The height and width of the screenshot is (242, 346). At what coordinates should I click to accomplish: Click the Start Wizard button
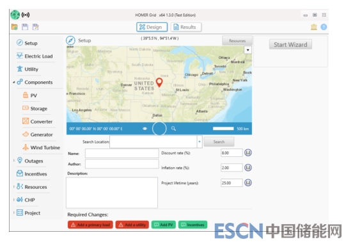(x=290, y=44)
